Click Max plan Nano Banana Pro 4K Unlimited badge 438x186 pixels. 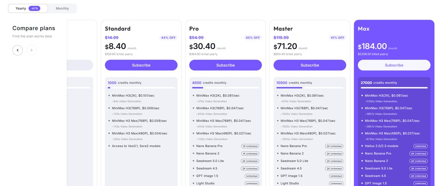[419, 154]
